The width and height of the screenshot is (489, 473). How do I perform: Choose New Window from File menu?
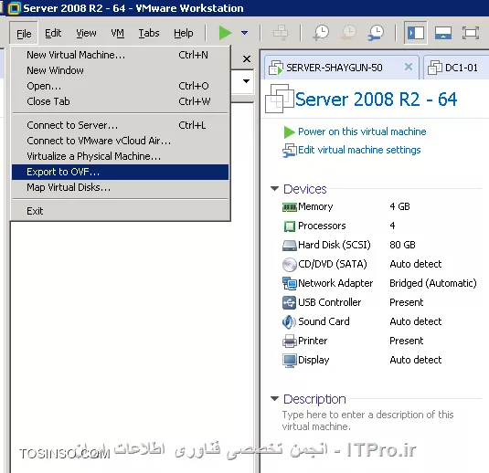(x=120, y=70)
